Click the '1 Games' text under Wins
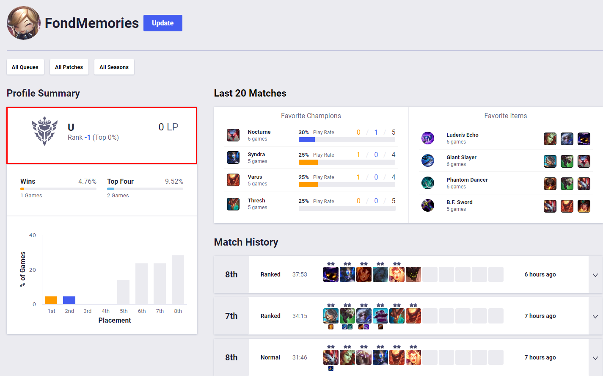Image resolution: width=603 pixels, height=376 pixels. 31,195
